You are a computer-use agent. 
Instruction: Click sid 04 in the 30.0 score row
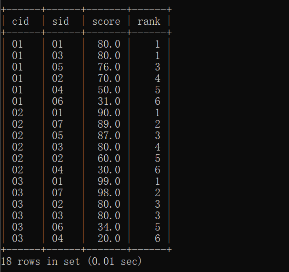point(58,170)
